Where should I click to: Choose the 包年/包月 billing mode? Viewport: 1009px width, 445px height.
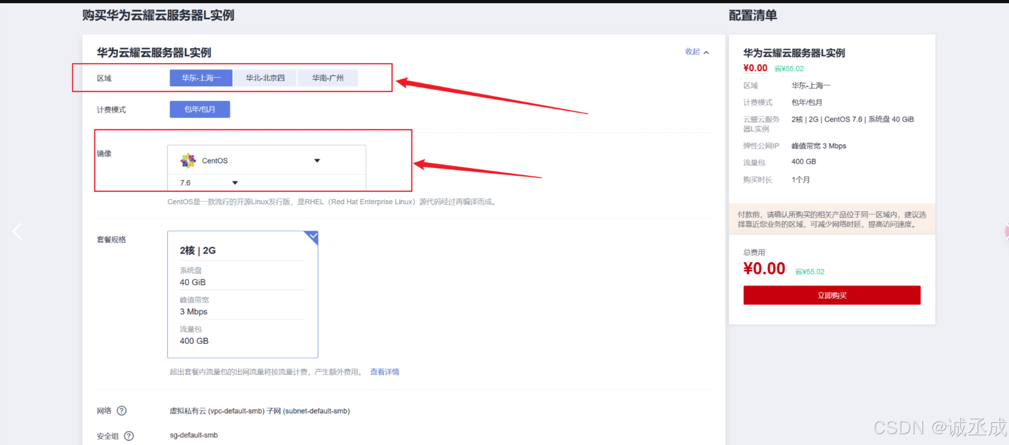(x=200, y=109)
